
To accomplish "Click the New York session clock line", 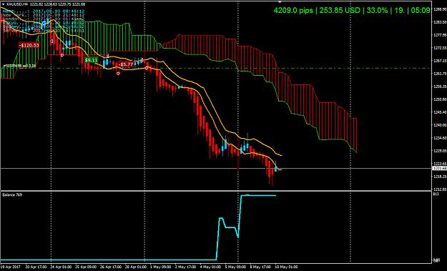I will click(44, 15).
